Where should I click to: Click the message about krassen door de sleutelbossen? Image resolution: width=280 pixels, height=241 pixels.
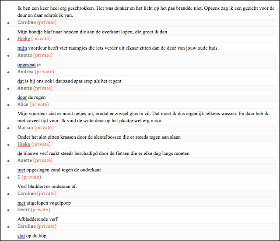pyautogui.click(x=99, y=137)
